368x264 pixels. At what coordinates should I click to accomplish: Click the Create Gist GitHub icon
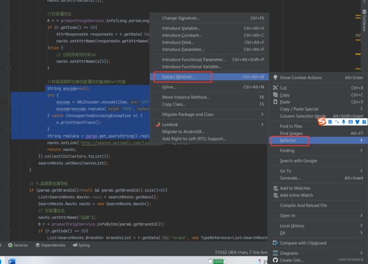click(275, 260)
